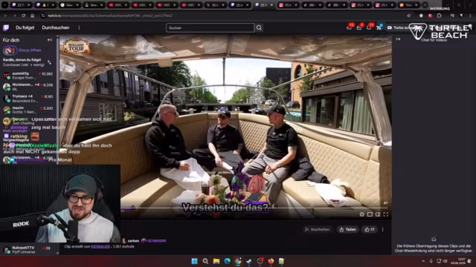This screenshot has height=267, width=476.
Task: Click the 'Bearbeiten' clip edit button
Action: (x=318, y=229)
